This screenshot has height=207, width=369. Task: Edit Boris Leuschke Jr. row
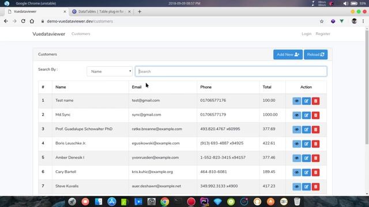306,144
